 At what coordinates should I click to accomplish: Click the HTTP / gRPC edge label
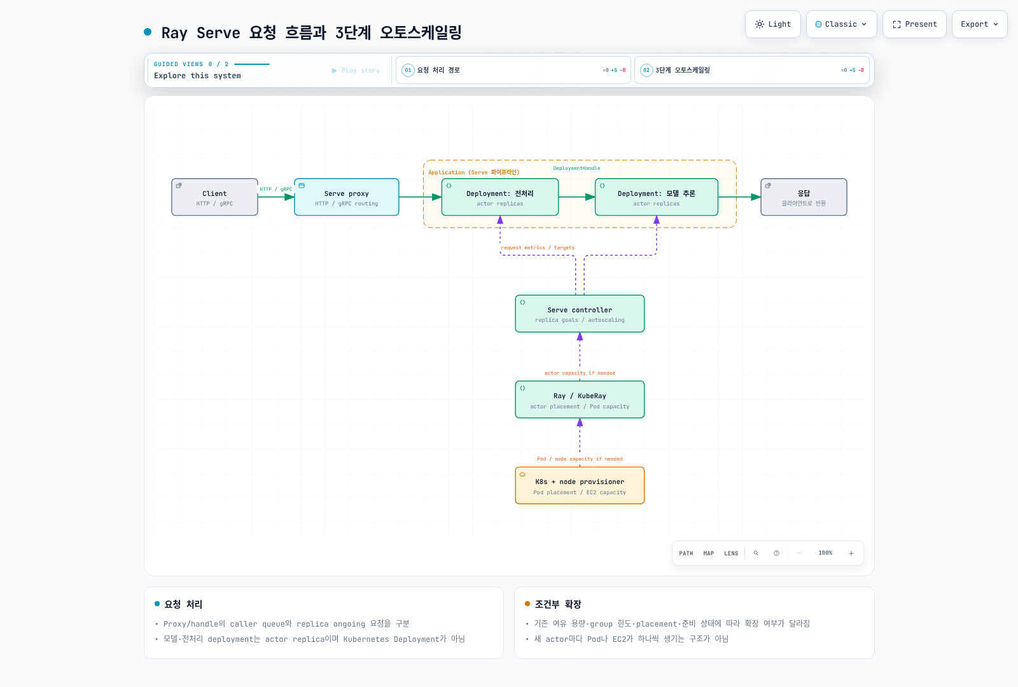[276, 190]
